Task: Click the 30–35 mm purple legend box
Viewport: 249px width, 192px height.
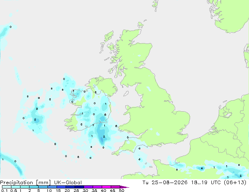Action: pos(88,187)
